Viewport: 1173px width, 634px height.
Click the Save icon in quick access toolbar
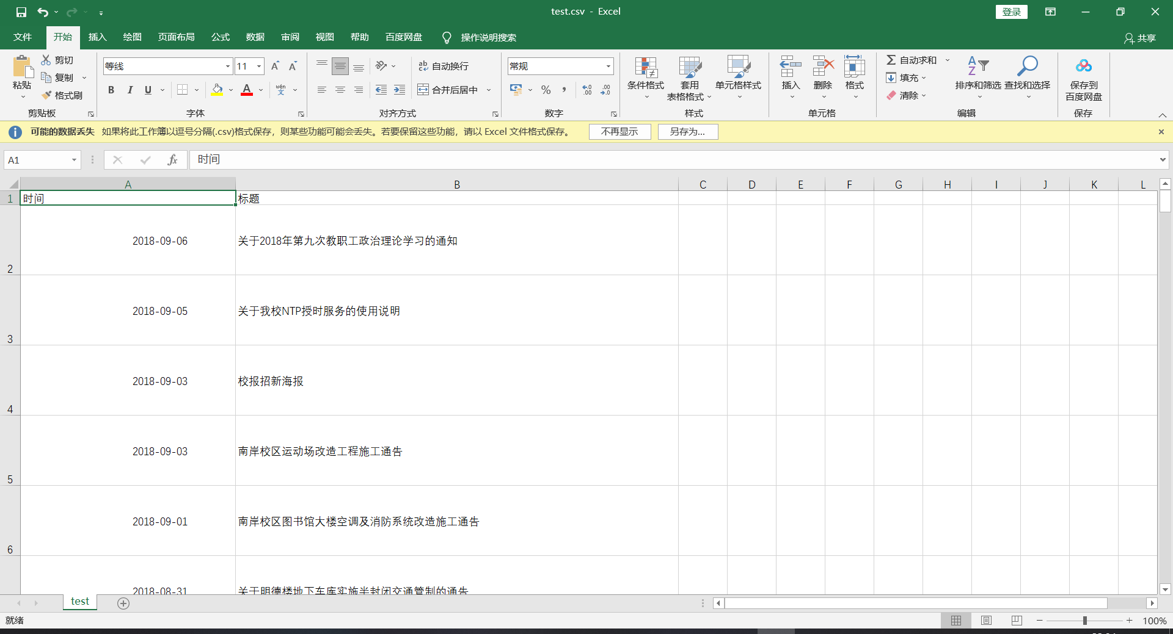tap(21, 12)
